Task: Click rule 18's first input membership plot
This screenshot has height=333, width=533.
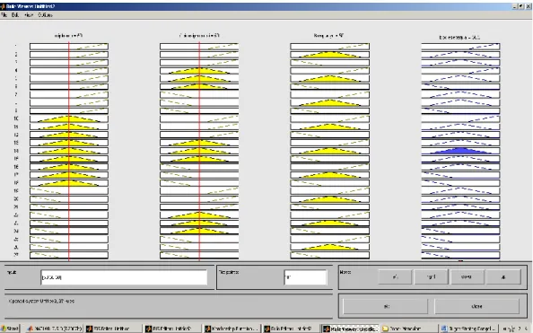Action: coord(69,183)
